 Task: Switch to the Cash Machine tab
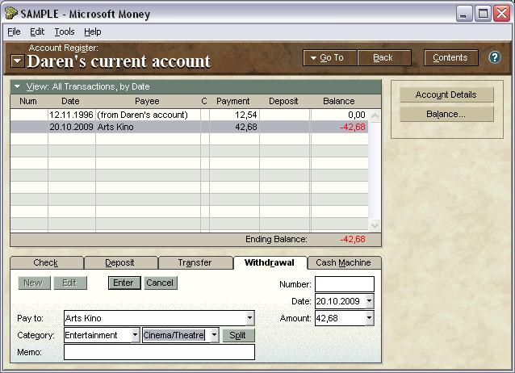tap(343, 262)
